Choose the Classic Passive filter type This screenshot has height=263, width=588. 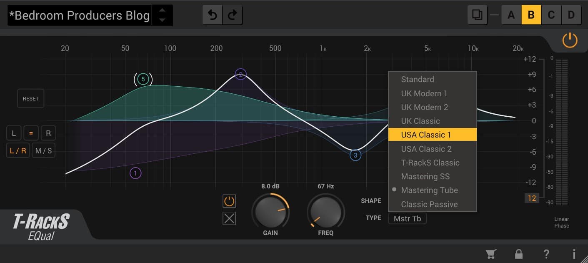click(x=429, y=204)
